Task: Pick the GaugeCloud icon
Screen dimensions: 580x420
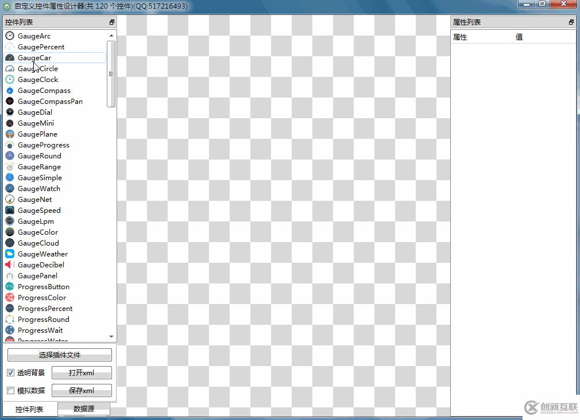Action: [x=10, y=243]
